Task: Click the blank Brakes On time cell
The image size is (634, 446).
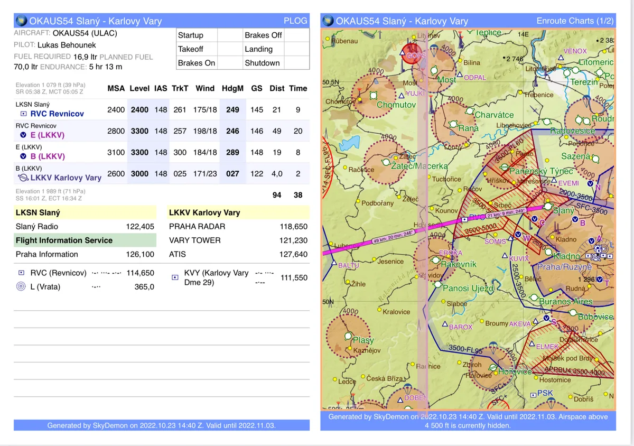Action: click(229, 63)
